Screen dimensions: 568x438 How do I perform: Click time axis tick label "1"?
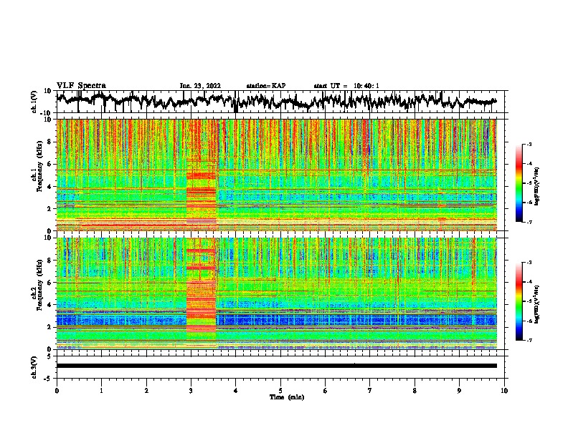click(x=102, y=391)
